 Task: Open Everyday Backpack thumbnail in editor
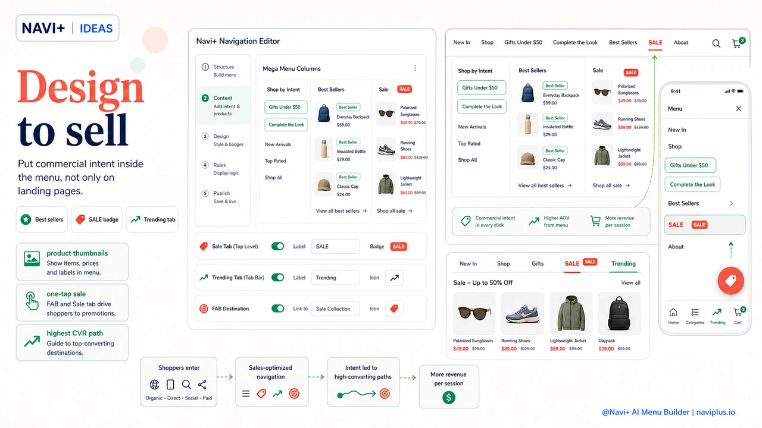coord(324,114)
